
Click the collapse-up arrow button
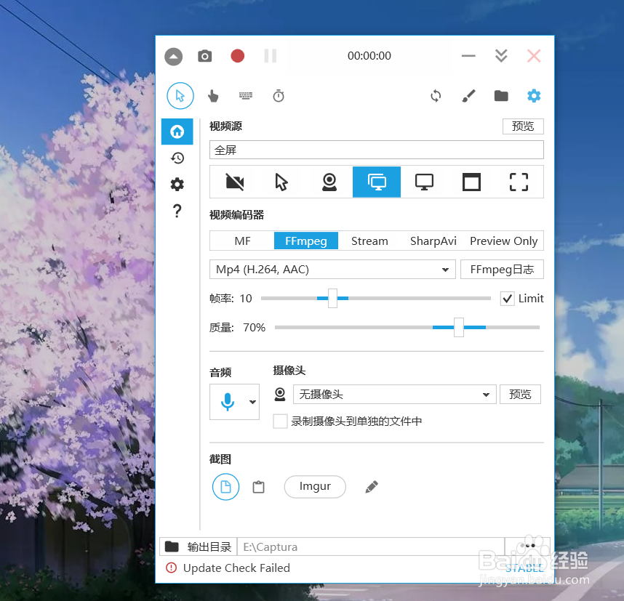[x=174, y=57]
